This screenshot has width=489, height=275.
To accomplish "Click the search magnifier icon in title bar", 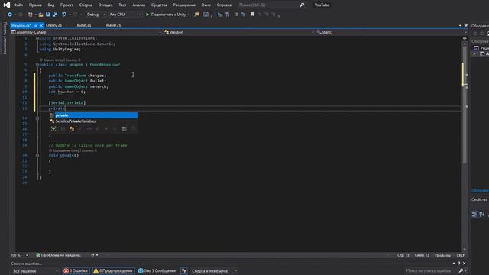I will tap(302, 5).
